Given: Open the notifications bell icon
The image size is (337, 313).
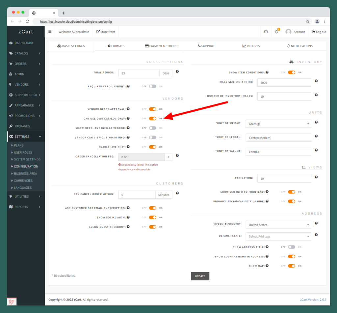Looking at the screenshot, I should tap(277, 32).
